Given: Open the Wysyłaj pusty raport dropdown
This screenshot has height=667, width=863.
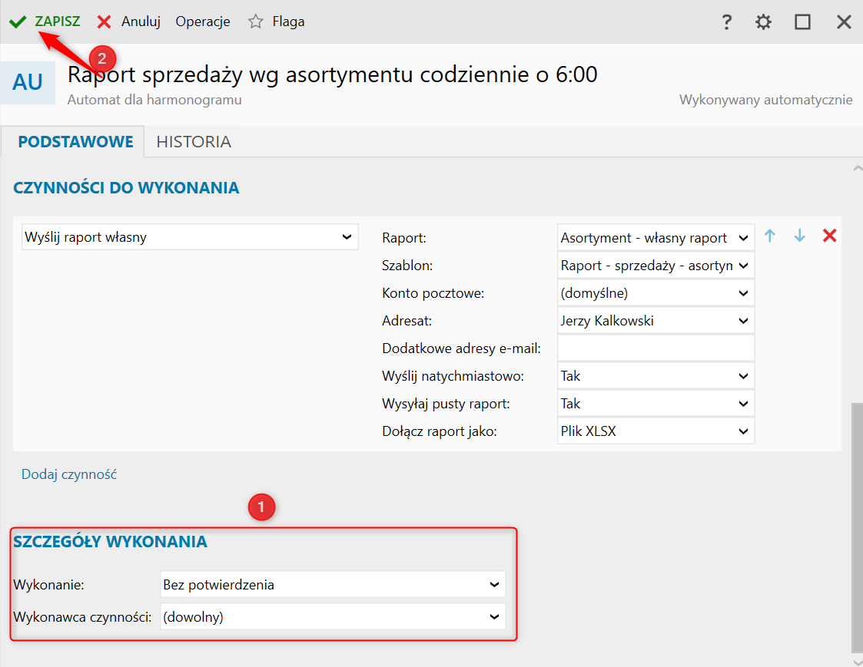Looking at the screenshot, I should (656, 404).
